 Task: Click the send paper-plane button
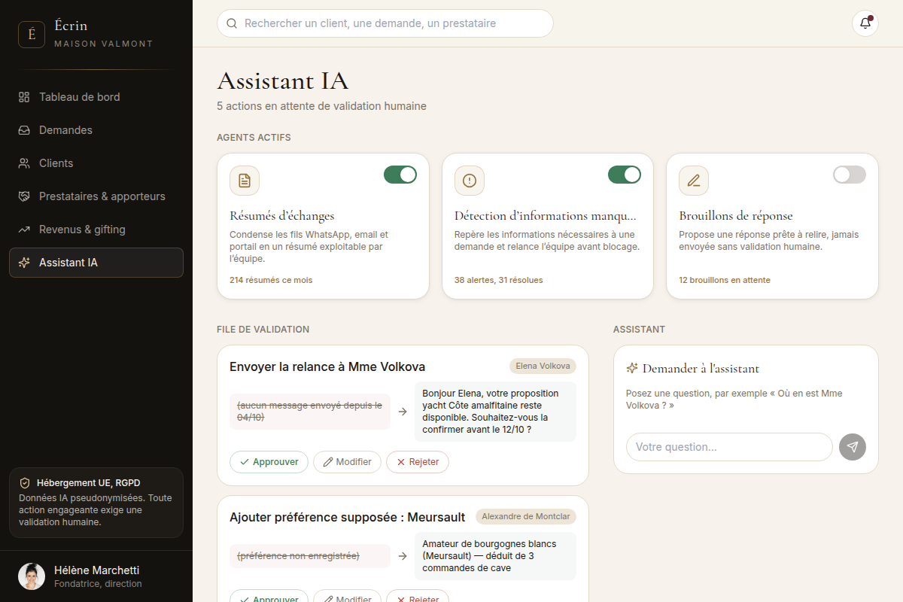[x=853, y=447]
